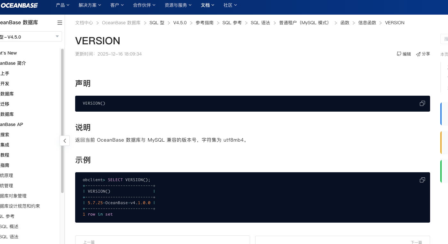Copy the VERSION() declaration code block
The height and width of the screenshot is (244, 448).
(422, 103)
